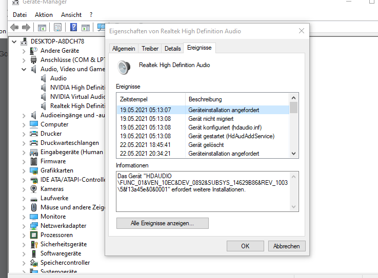Click the Prozessoren chip icon

(x=34, y=235)
